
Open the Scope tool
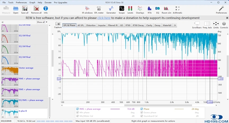click(x=122, y=10)
